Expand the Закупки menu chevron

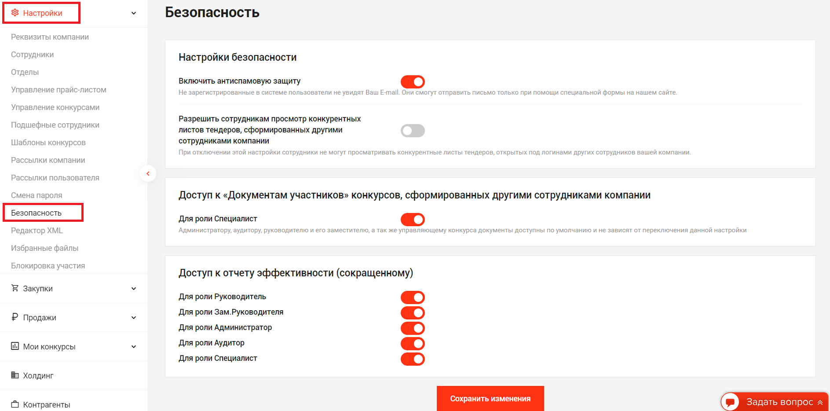tap(134, 289)
